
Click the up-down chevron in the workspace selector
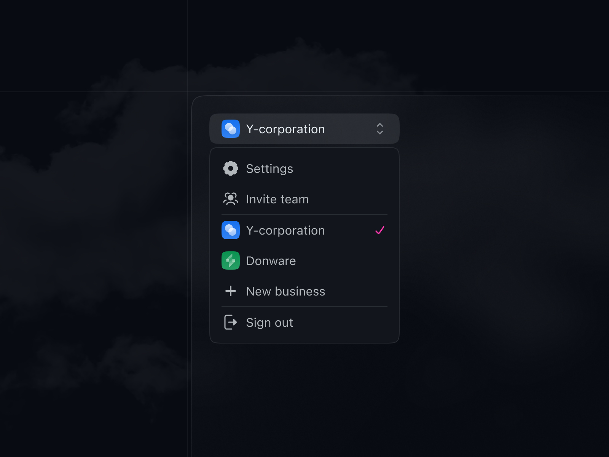[x=379, y=129]
